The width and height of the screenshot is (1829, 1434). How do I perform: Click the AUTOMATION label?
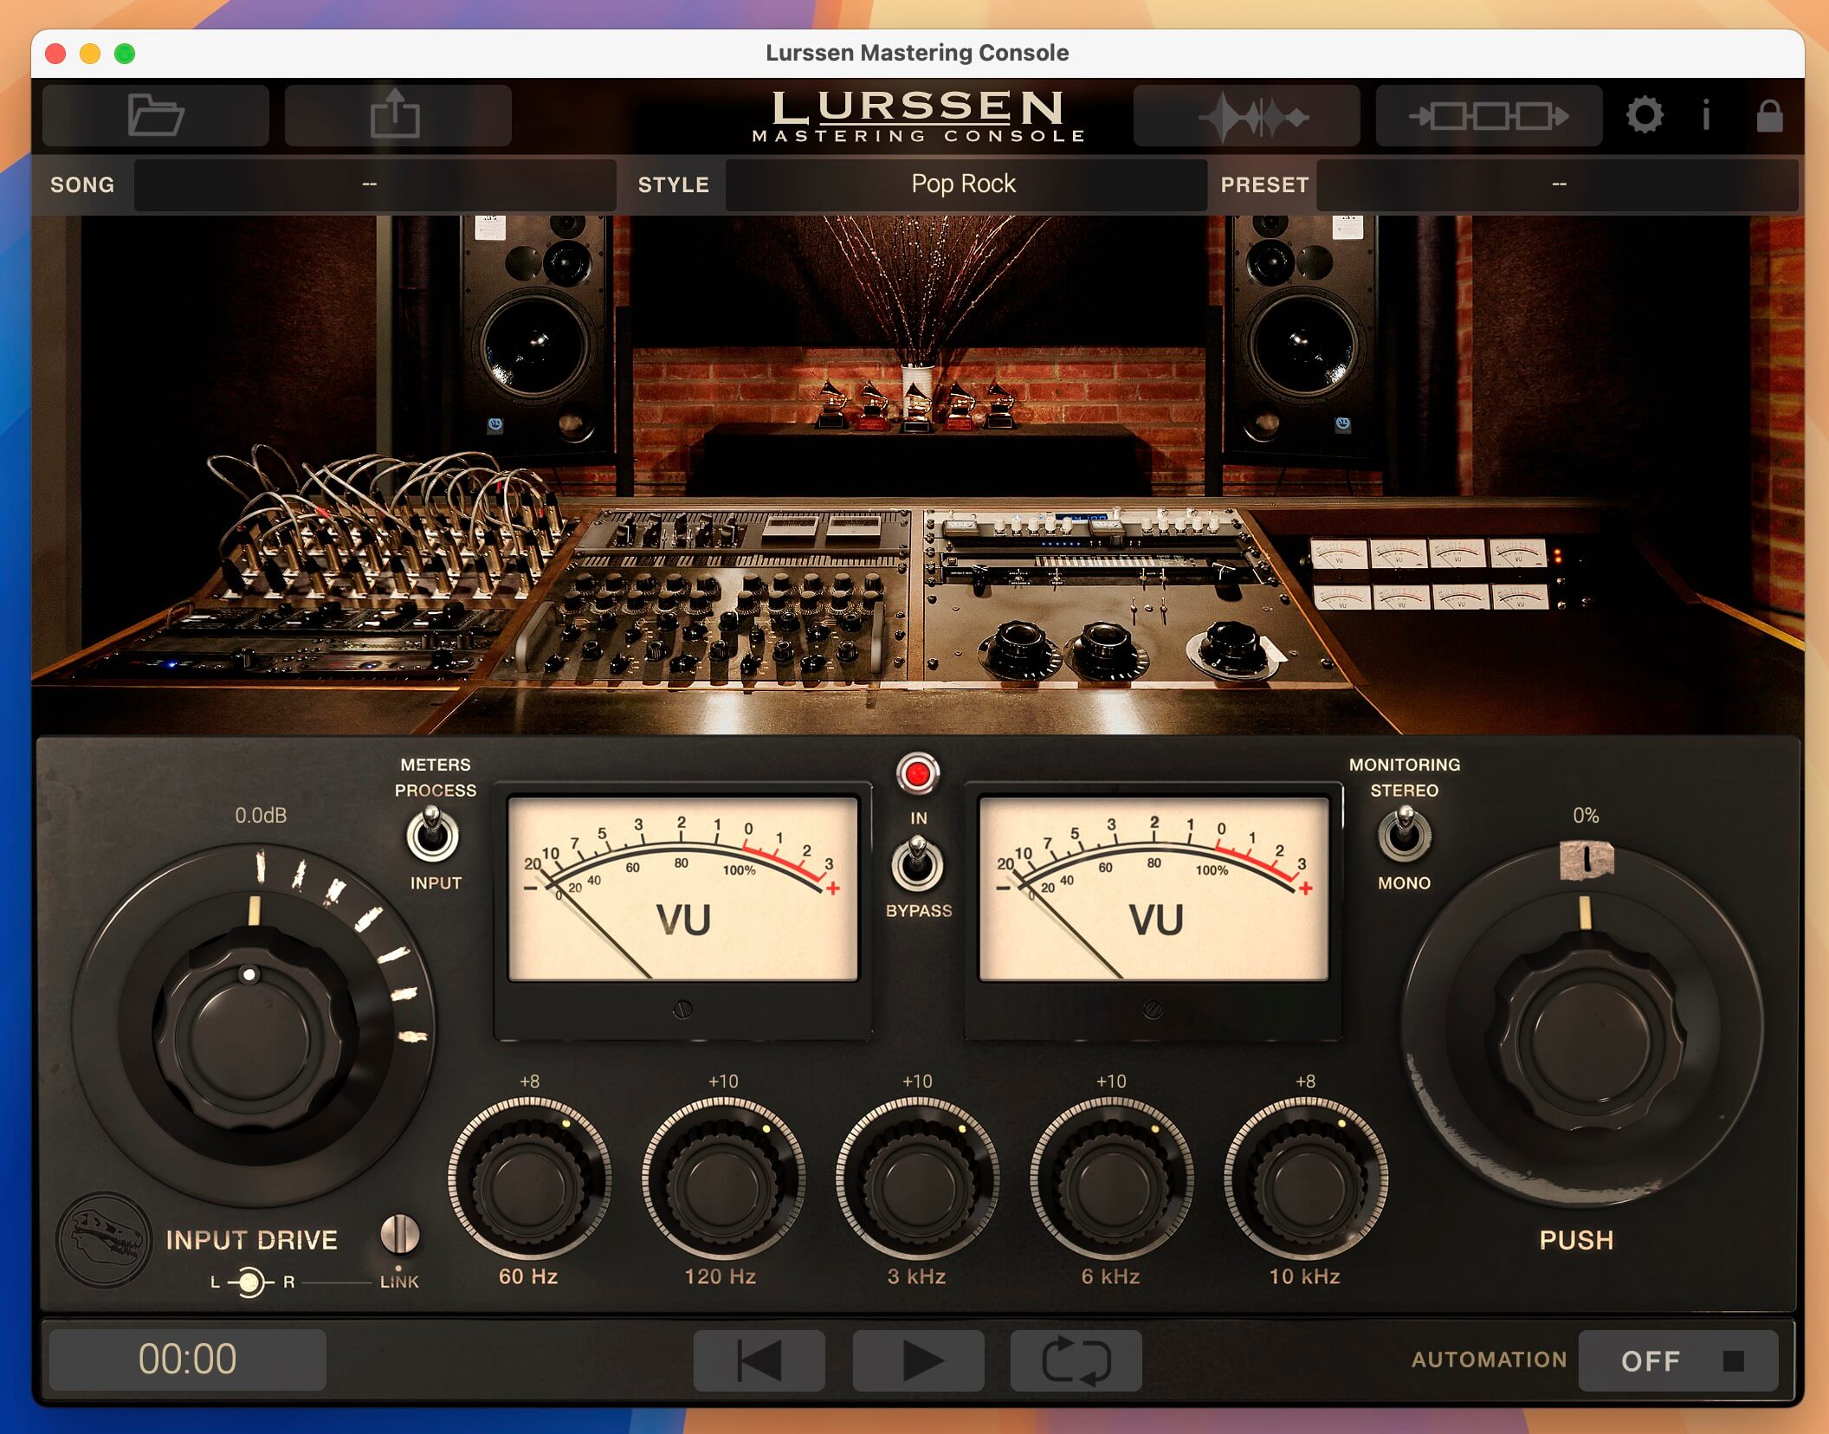tap(1489, 1360)
